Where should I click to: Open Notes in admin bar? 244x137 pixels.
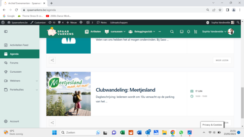(x=102, y=22)
